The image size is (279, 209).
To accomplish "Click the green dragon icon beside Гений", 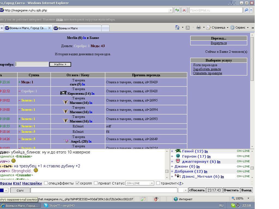I will click(178, 151).
